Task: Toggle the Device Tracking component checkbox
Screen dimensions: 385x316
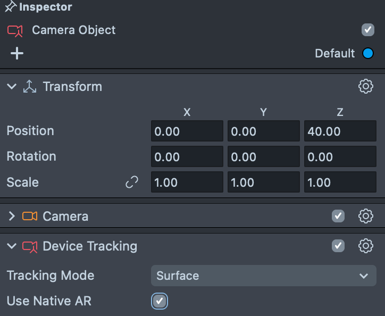Action: 338,246
